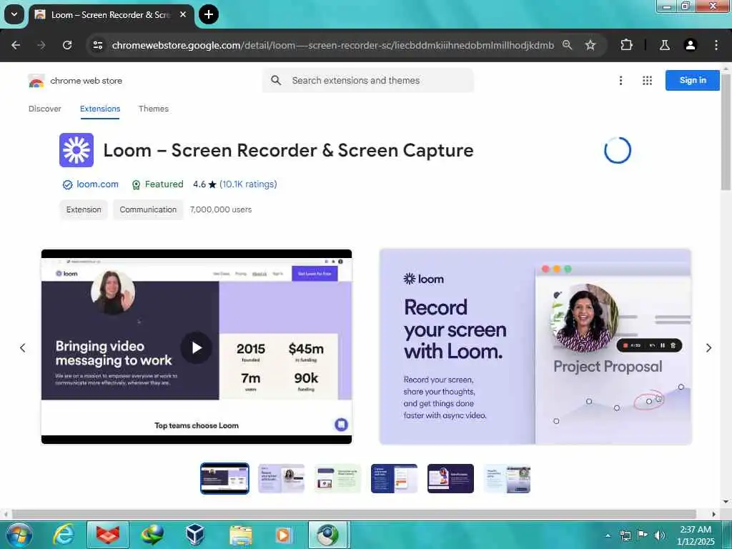Open the Chrome profile avatar icon
This screenshot has height=549, width=732.
(x=691, y=45)
